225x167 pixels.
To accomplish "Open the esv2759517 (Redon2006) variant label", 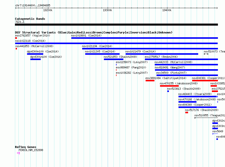I will [161, 57].
